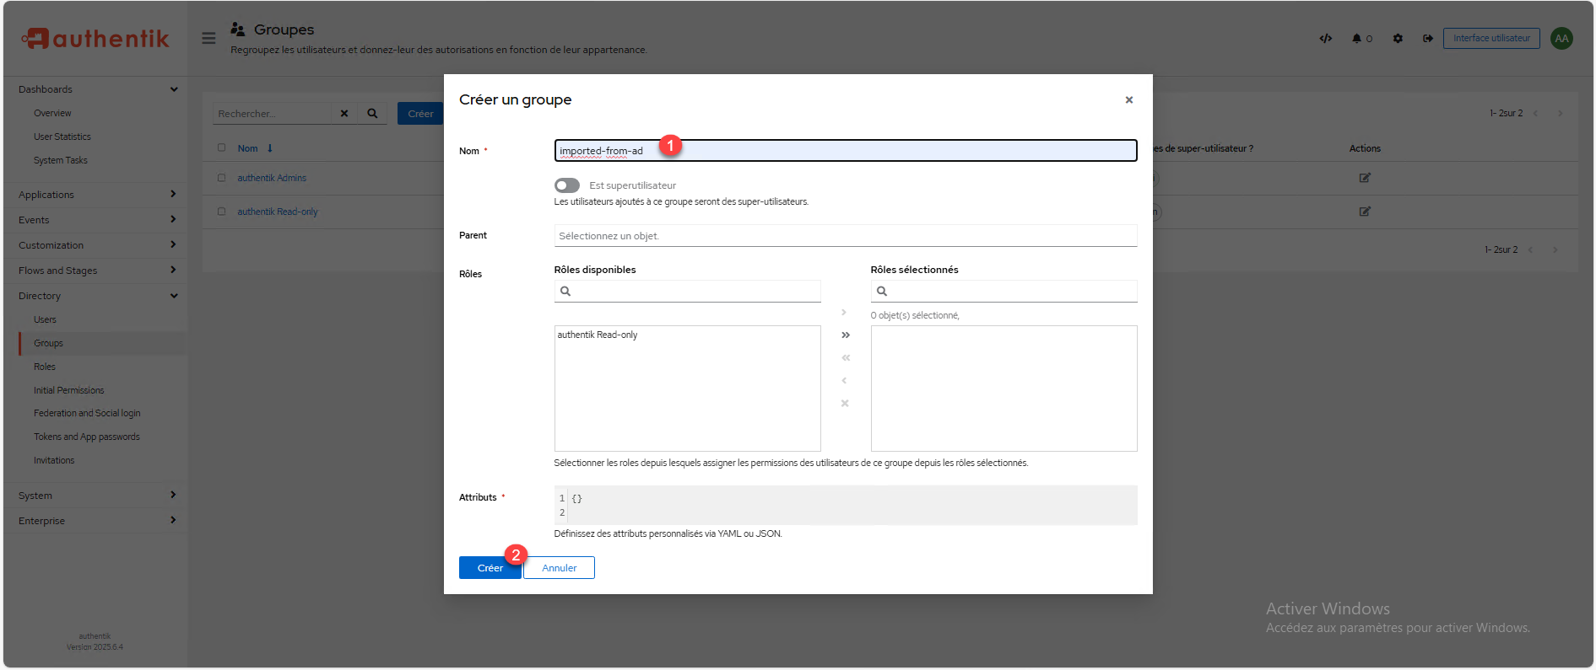This screenshot has height=670, width=1596.
Task: Click the search magnifier button
Action: pyautogui.click(x=372, y=114)
